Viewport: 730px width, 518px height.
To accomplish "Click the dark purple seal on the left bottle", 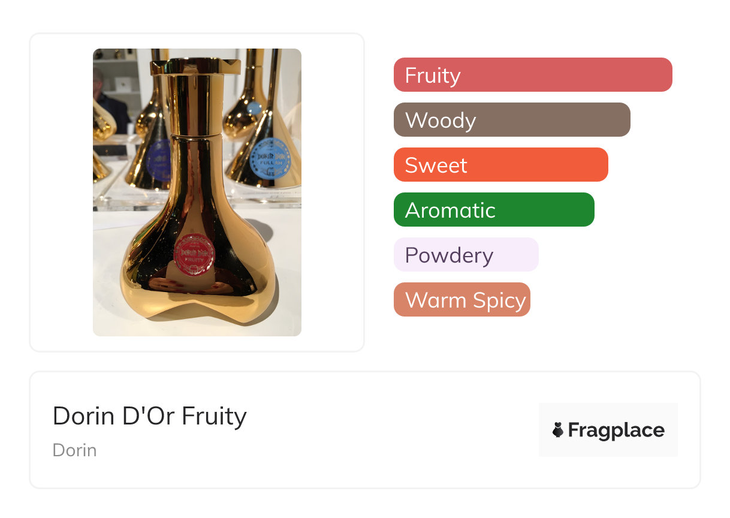I will (x=158, y=159).
